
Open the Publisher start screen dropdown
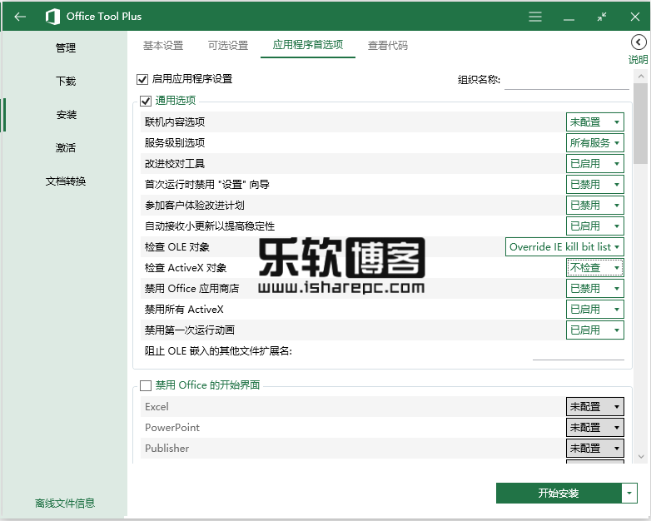coord(595,449)
